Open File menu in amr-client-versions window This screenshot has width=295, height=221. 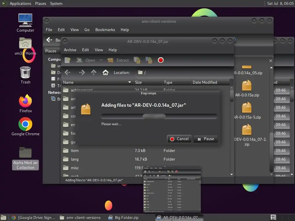click(x=49, y=30)
